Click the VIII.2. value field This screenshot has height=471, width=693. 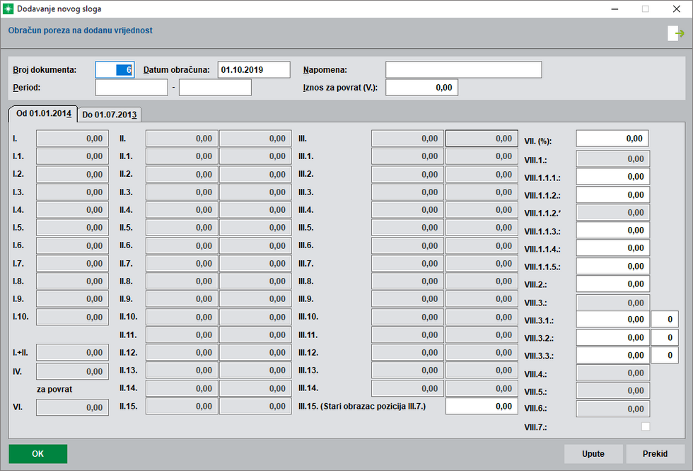coord(612,284)
